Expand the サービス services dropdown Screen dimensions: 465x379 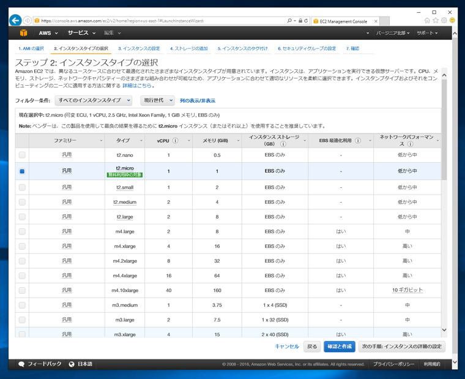point(81,33)
